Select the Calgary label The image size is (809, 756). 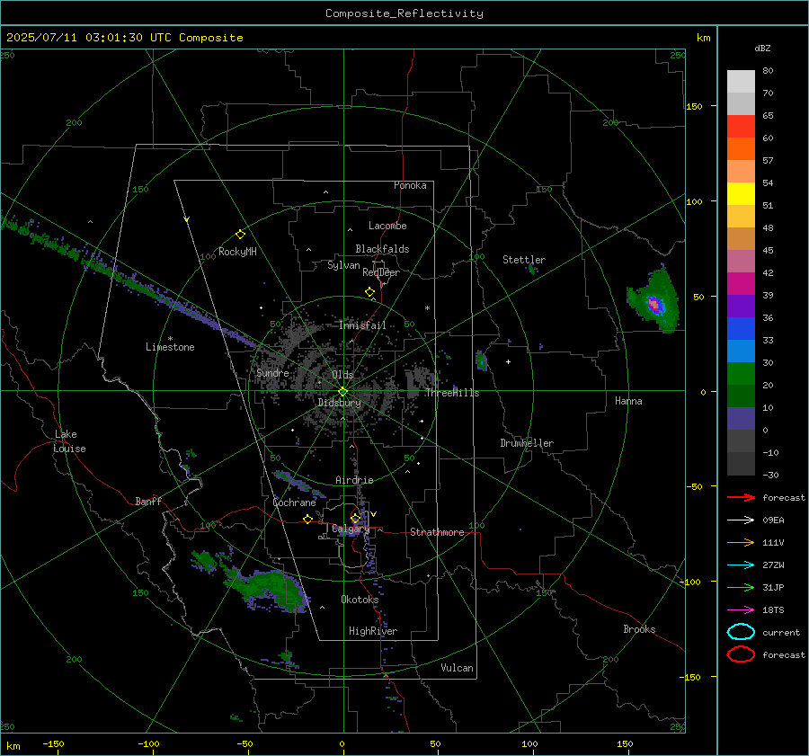pos(351,529)
